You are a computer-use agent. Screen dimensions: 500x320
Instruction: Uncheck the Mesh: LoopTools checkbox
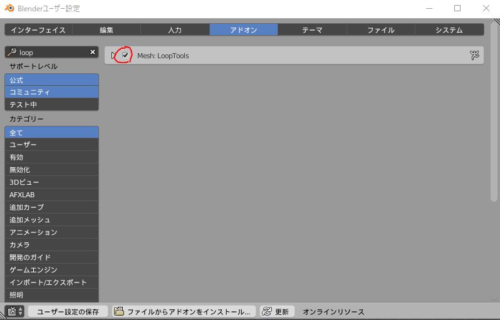coord(125,55)
